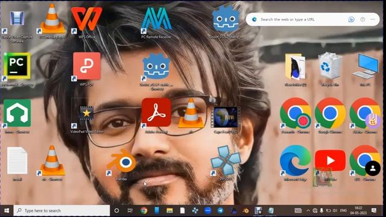Open Bing chat icon in search widget

point(351,19)
